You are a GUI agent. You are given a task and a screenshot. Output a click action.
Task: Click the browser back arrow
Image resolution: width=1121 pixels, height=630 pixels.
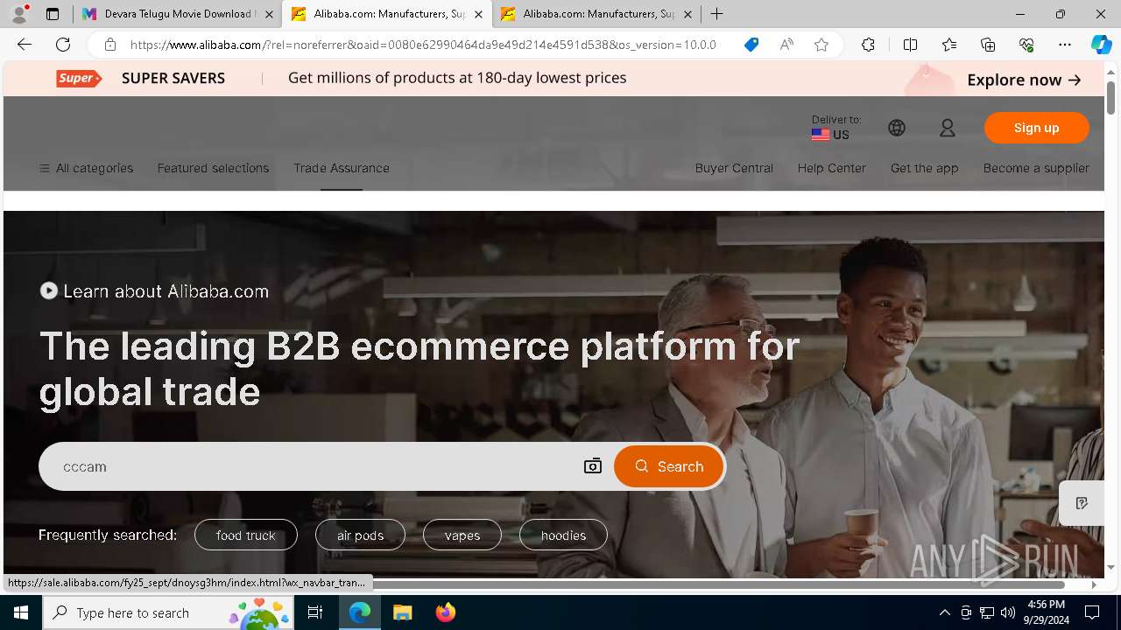(x=25, y=45)
